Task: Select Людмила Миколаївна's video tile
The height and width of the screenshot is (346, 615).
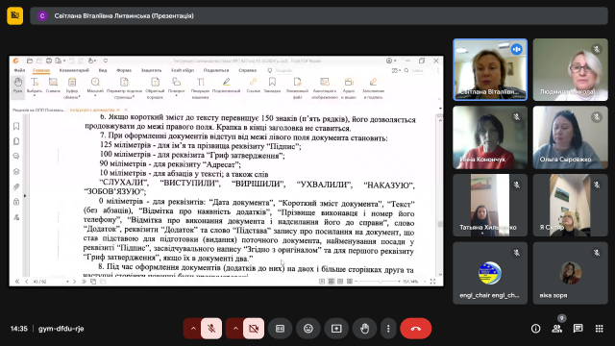Action: 570,69
